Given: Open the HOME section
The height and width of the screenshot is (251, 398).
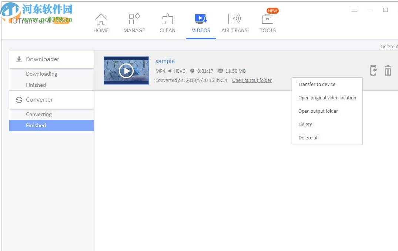Looking at the screenshot, I should click(101, 22).
